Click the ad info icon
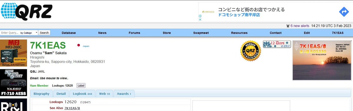 (200, 16)
